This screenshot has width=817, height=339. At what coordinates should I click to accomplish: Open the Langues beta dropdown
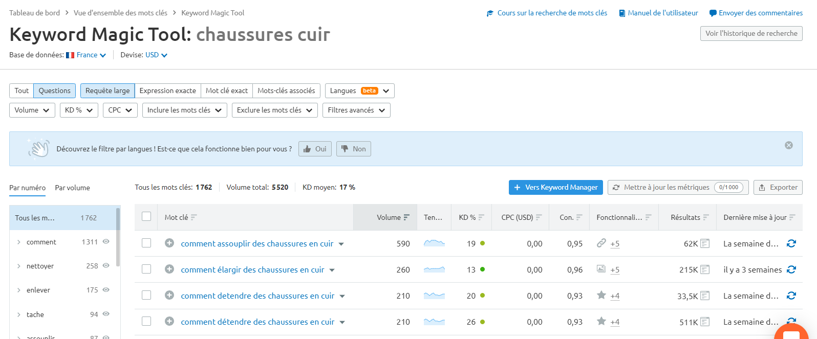coord(360,91)
